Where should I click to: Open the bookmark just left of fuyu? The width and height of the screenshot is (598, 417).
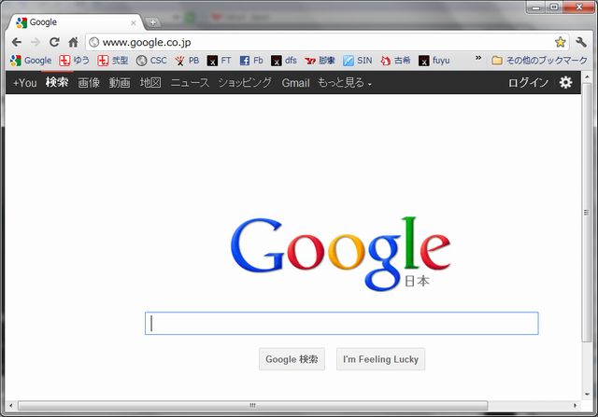(x=395, y=60)
